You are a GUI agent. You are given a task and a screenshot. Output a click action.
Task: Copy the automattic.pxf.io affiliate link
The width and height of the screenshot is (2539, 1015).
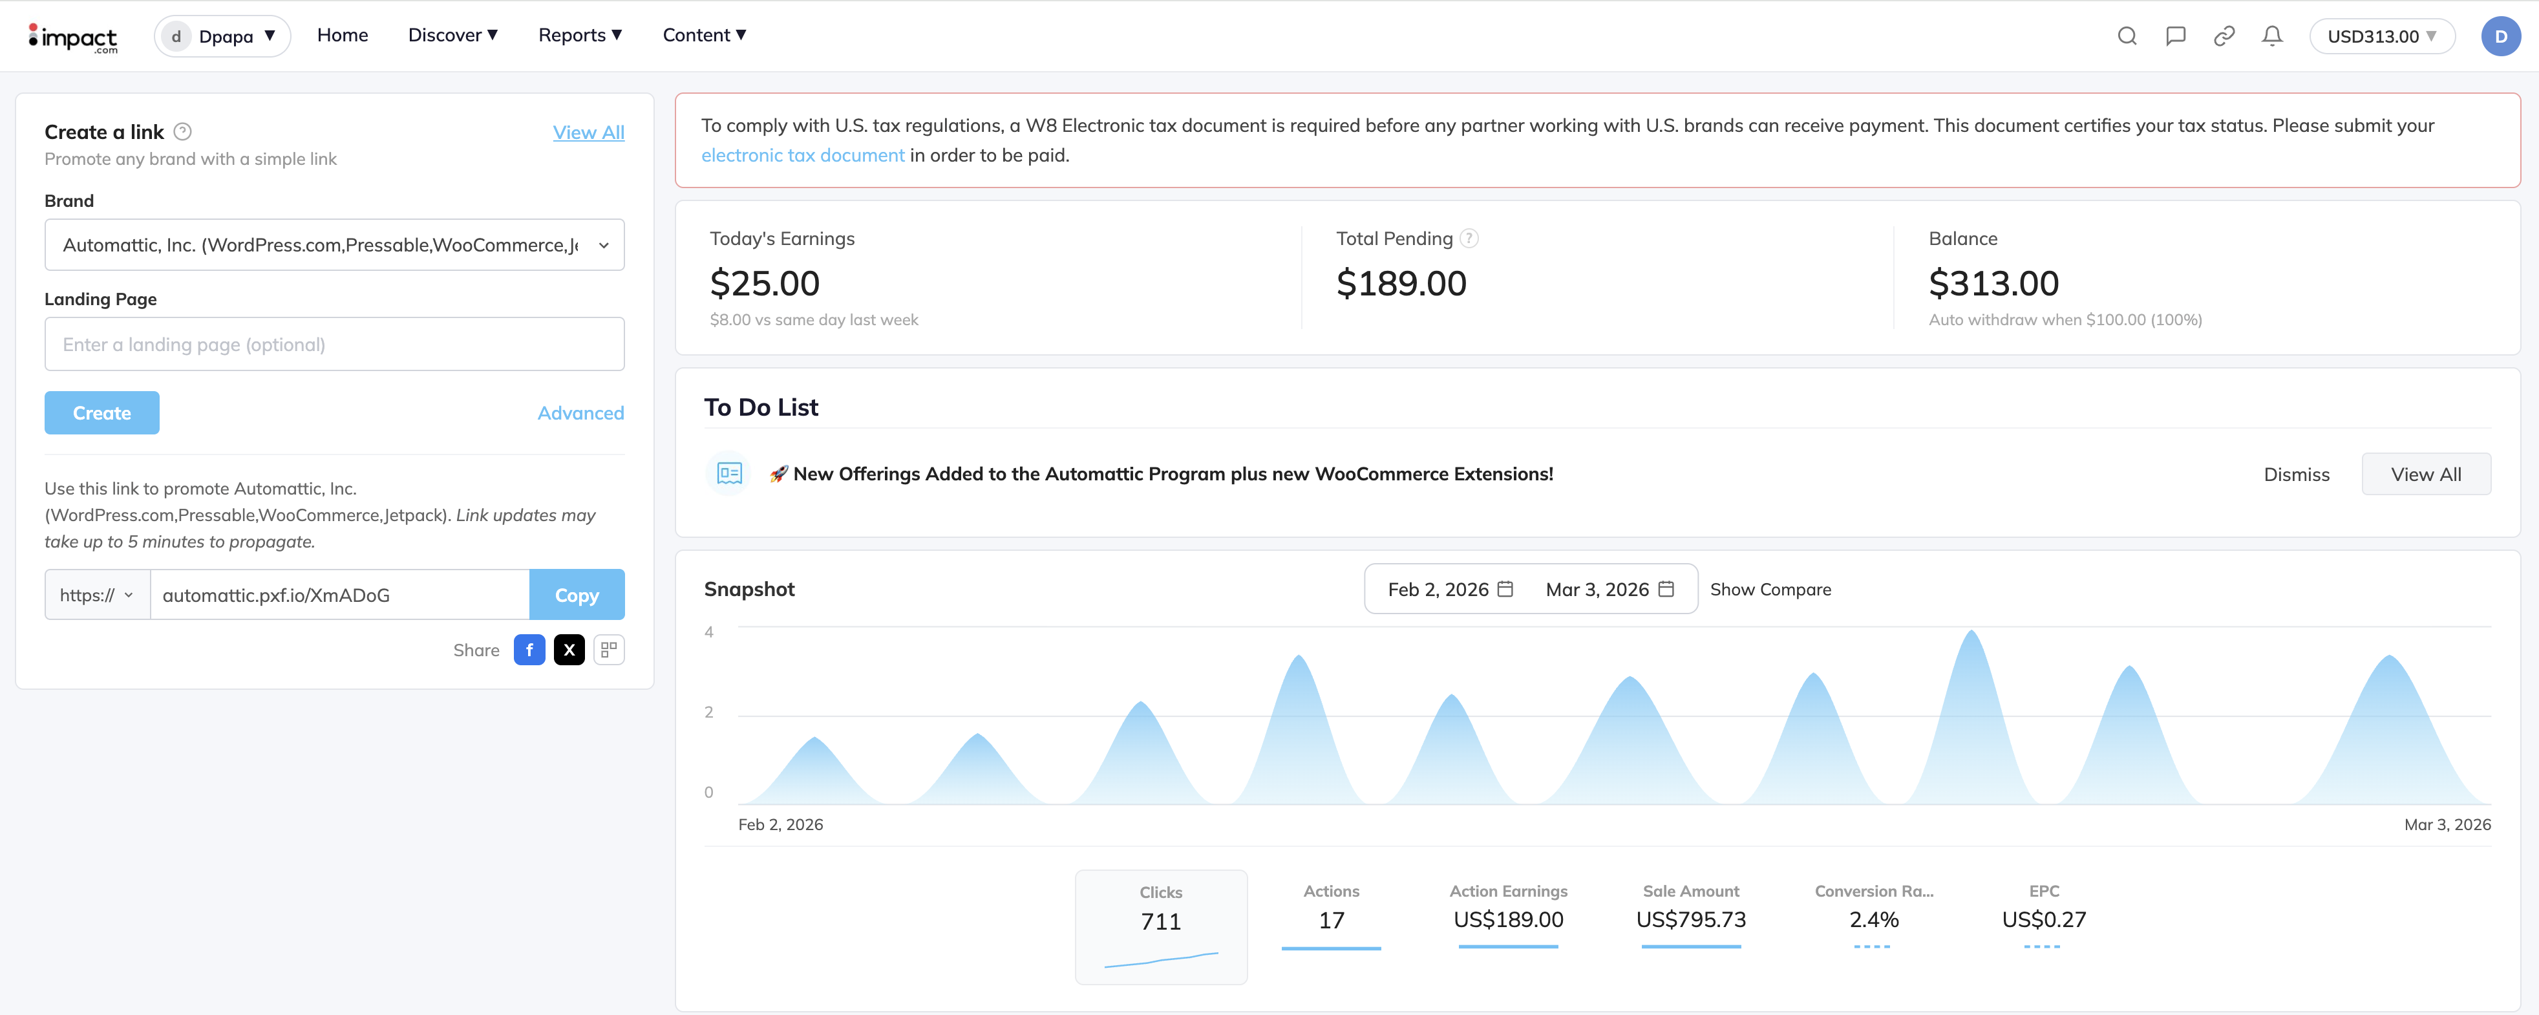click(577, 594)
